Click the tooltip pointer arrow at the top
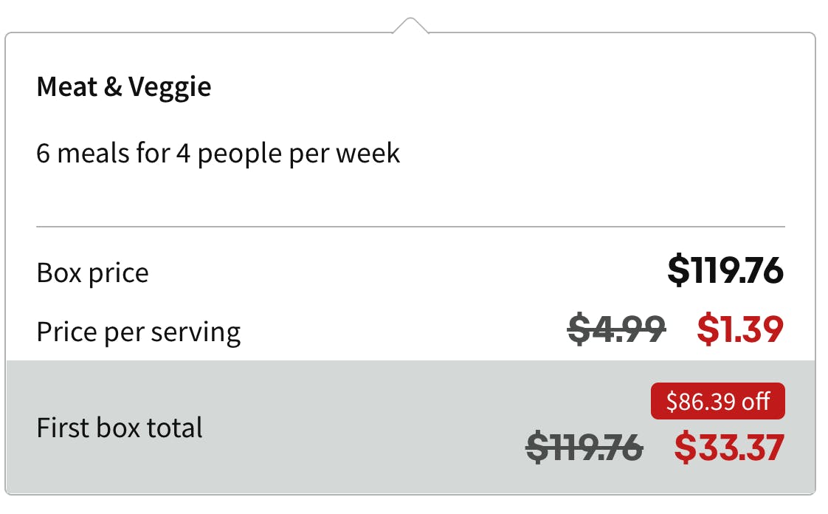 410,26
